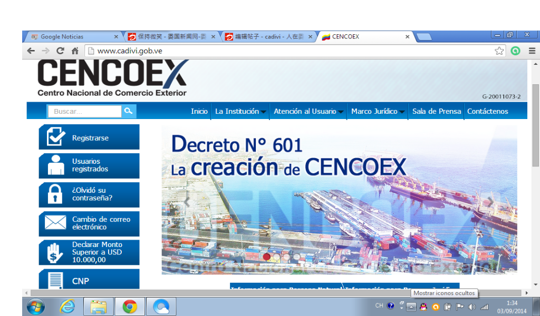The height and width of the screenshot is (316, 540).
Task: Click the search magnifier button
Action: pyautogui.click(x=129, y=111)
